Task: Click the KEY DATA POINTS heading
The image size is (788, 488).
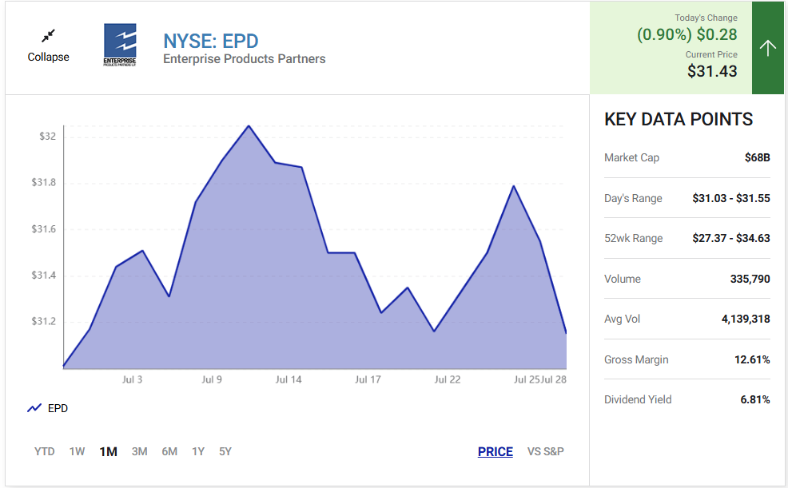Action: (679, 120)
